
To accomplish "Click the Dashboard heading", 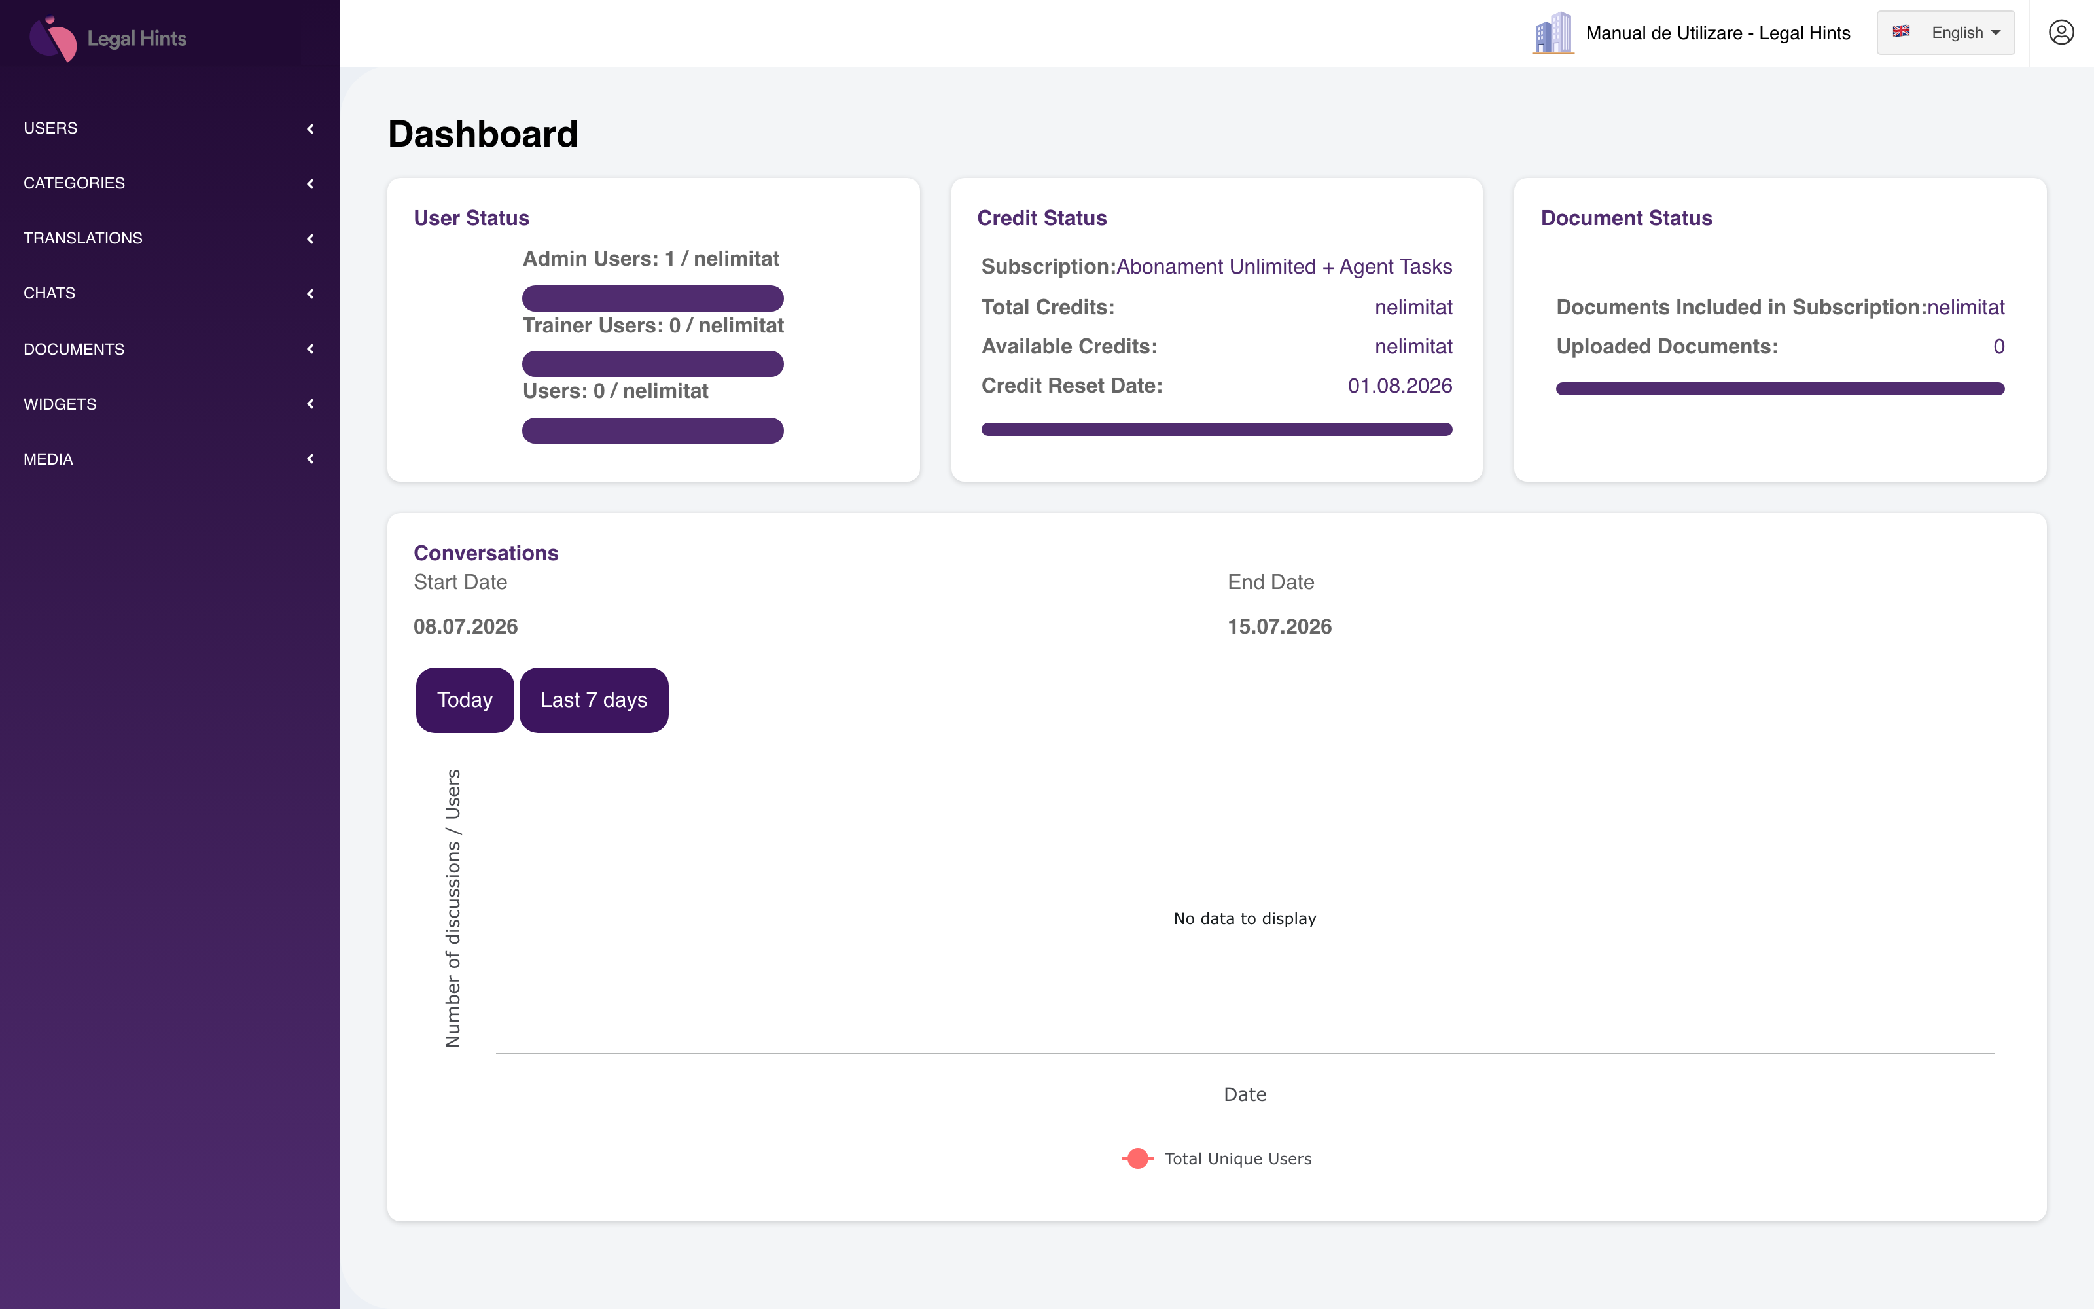I will tap(483, 134).
